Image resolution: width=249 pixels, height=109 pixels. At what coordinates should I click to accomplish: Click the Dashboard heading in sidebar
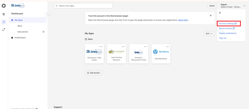point(17,13)
